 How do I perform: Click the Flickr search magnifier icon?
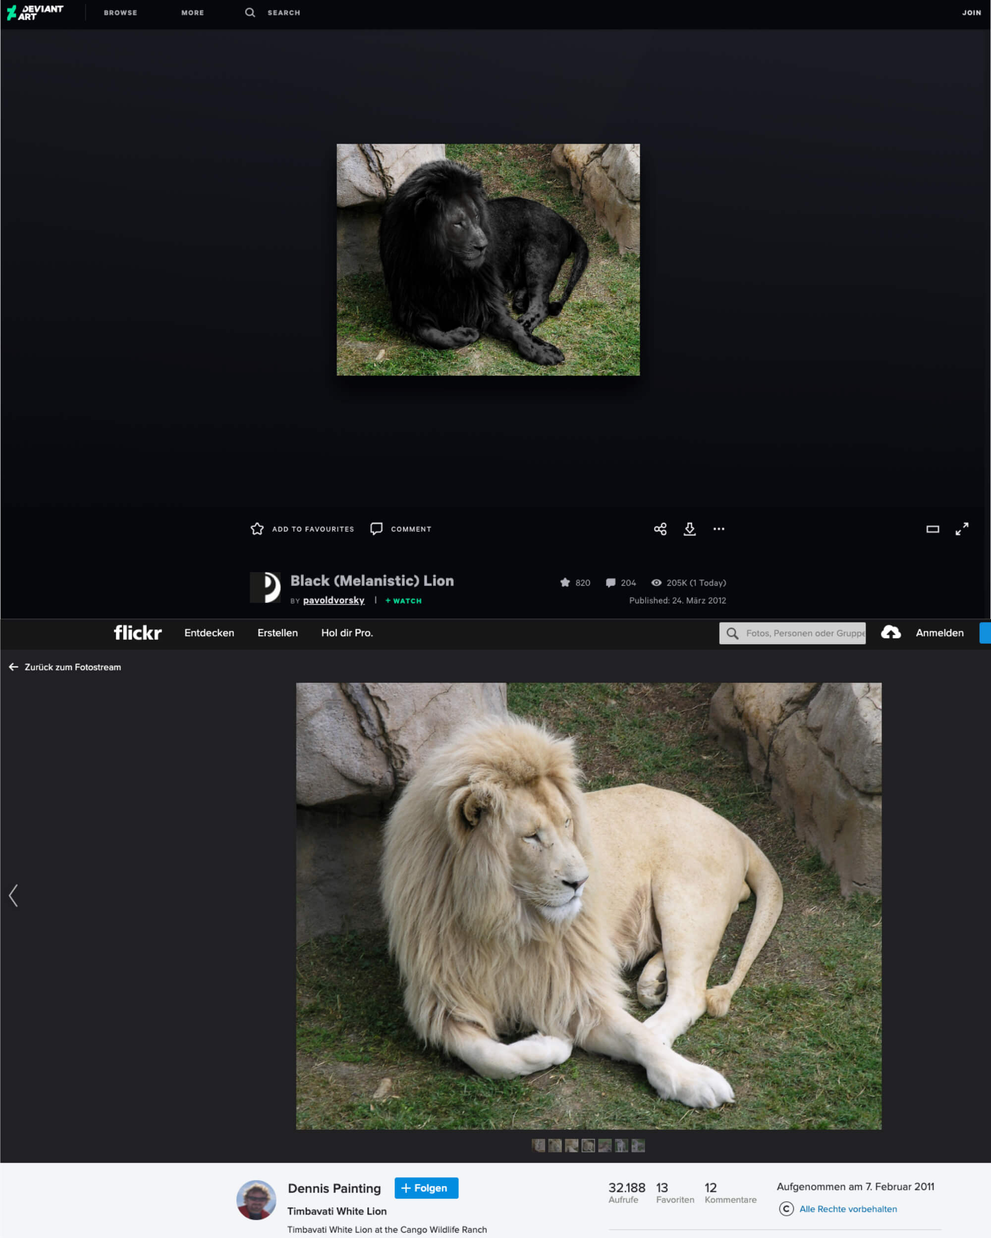(732, 633)
